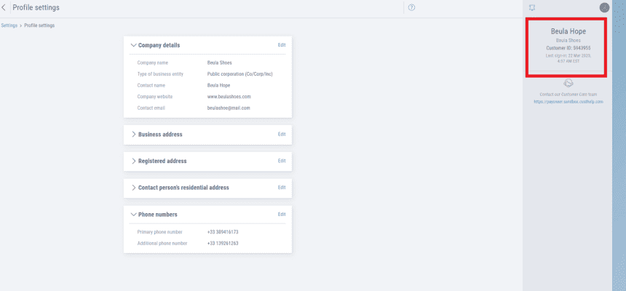Image resolution: width=626 pixels, height=291 pixels.
Task: Click the notifications bell icon
Action: coord(532,7)
